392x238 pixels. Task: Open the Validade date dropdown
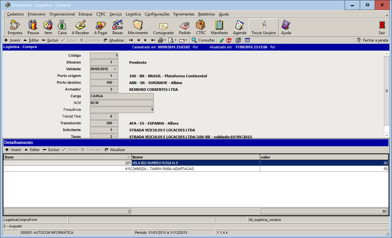pyautogui.click(x=115, y=69)
